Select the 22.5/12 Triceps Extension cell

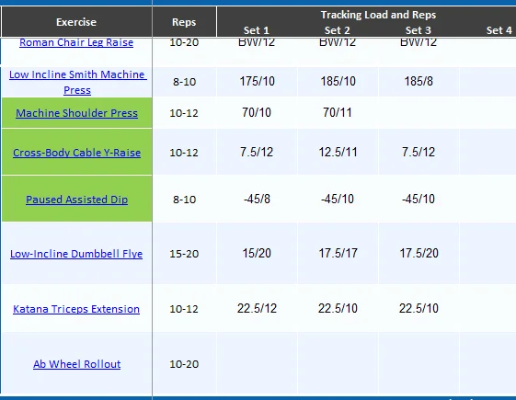257,308
